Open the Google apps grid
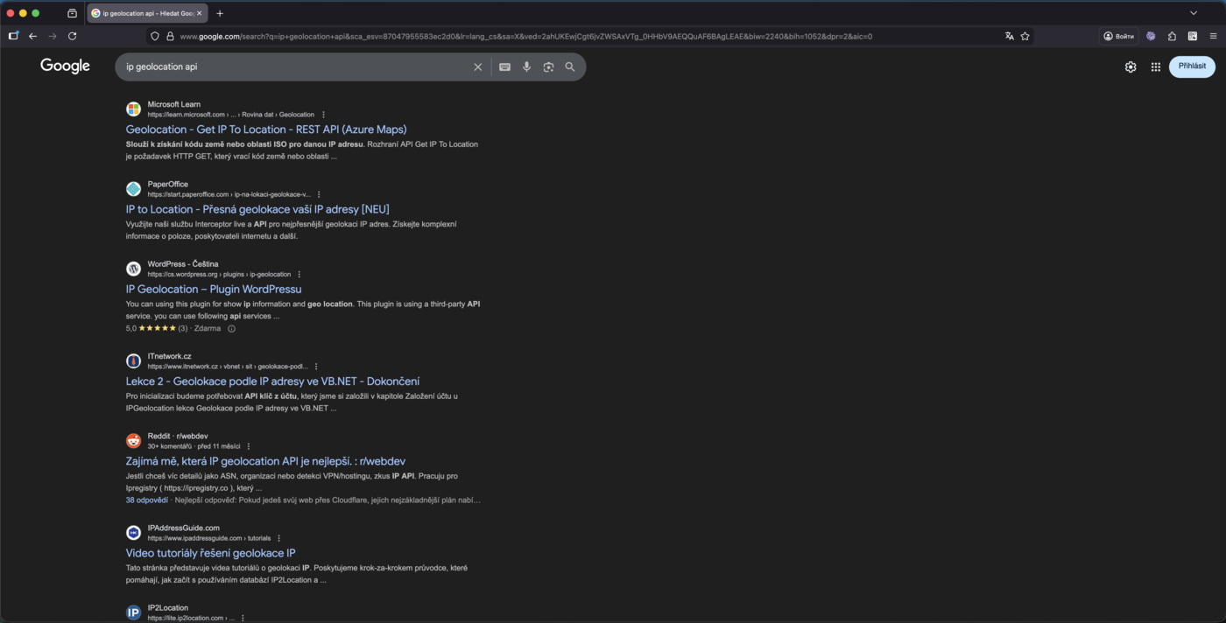Viewport: 1226px width, 623px height. [x=1155, y=66]
